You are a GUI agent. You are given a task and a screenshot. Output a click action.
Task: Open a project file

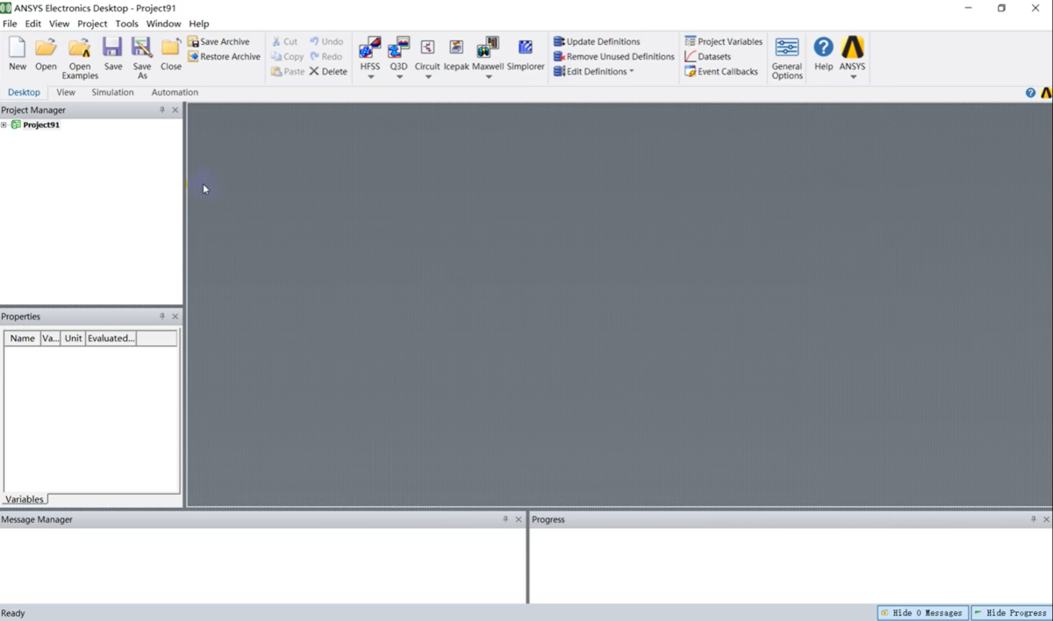point(46,54)
